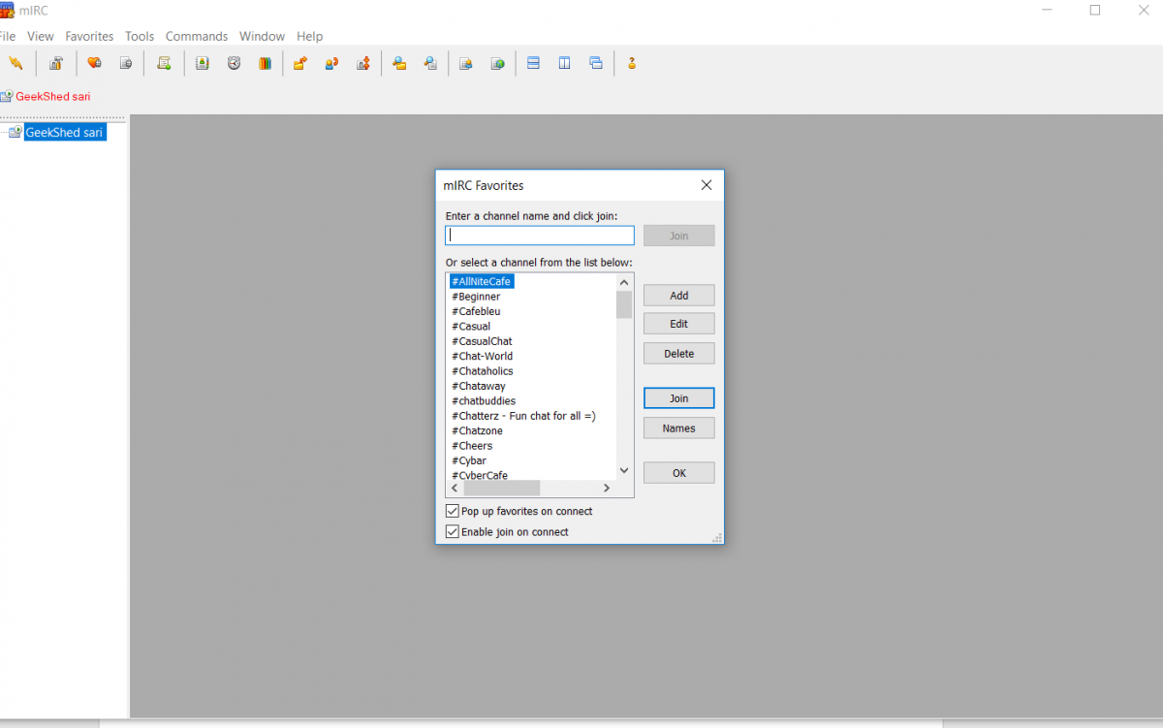
Task: Select #Chat-World in the channel list
Action: (482, 356)
